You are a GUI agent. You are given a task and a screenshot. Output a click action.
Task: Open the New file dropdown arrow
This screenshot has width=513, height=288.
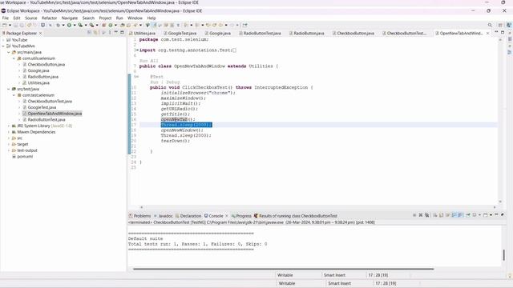pyautogui.click(x=10, y=25)
